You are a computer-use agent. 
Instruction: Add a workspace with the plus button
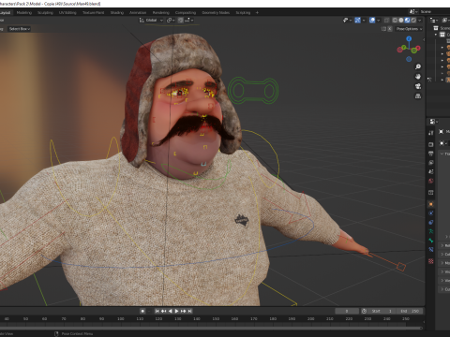(x=257, y=12)
